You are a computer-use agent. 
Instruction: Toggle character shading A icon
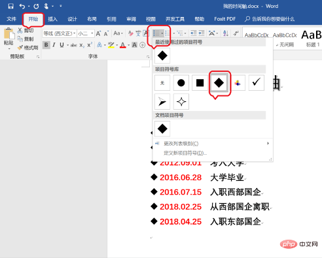click(x=135, y=45)
